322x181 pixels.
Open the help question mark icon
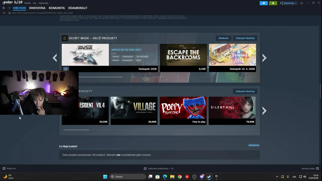[x=281, y=3]
